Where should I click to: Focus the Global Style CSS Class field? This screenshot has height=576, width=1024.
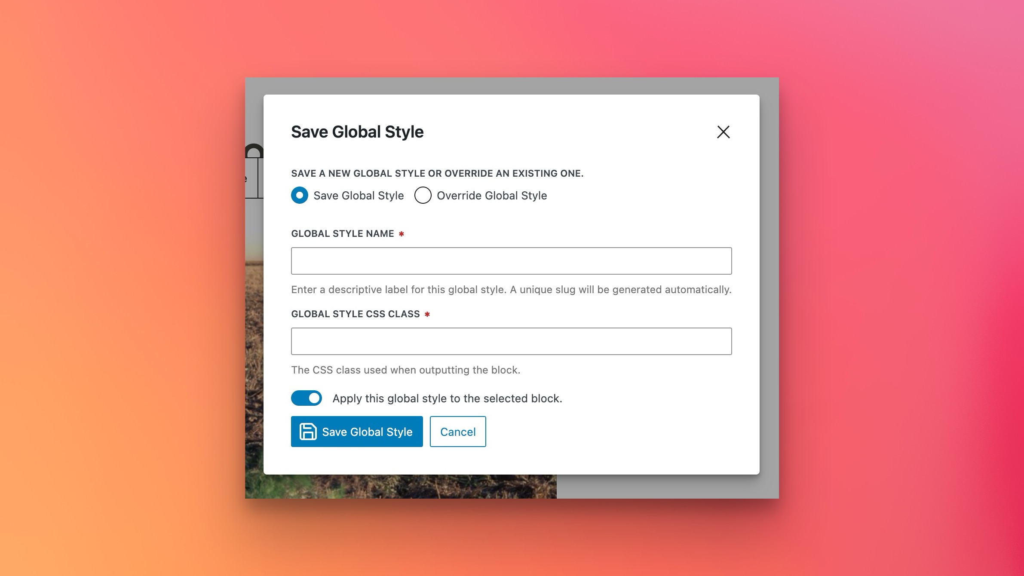point(511,341)
